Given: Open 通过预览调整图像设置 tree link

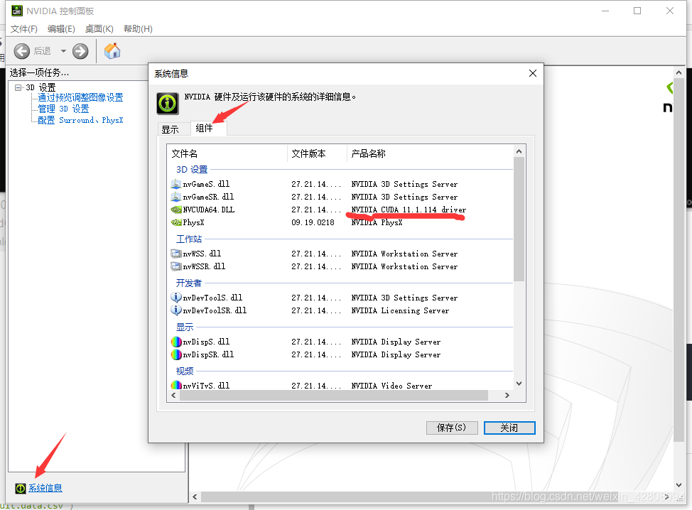Looking at the screenshot, I should [x=80, y=97].
